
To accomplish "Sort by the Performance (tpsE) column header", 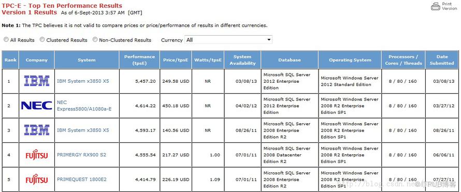I will click(139, 60).
